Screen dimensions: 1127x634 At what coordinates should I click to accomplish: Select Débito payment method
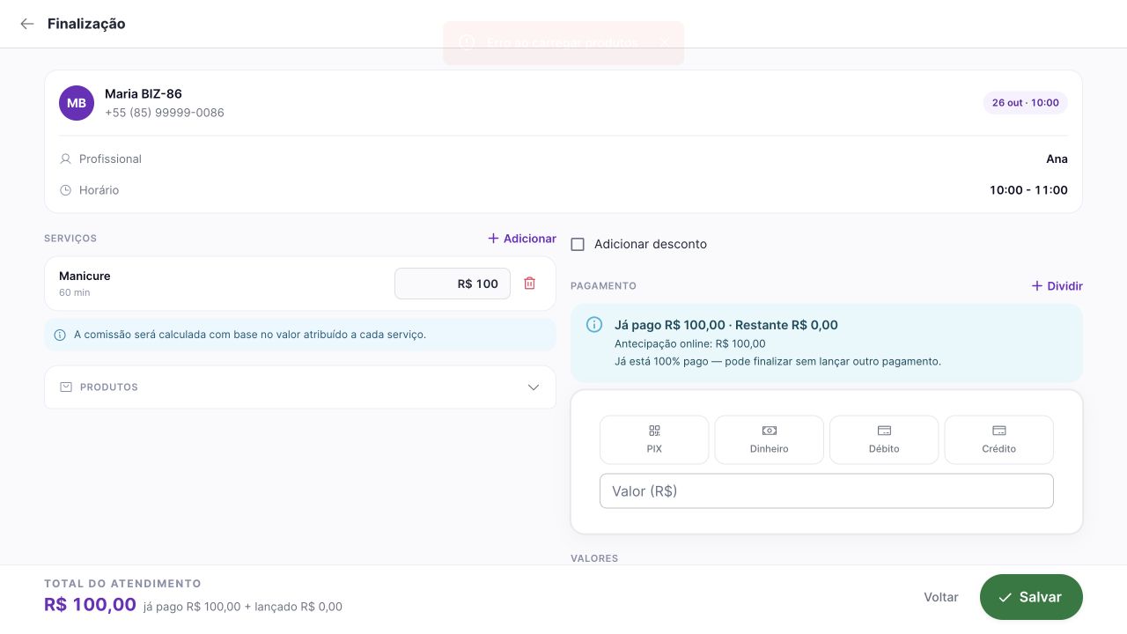884,439
